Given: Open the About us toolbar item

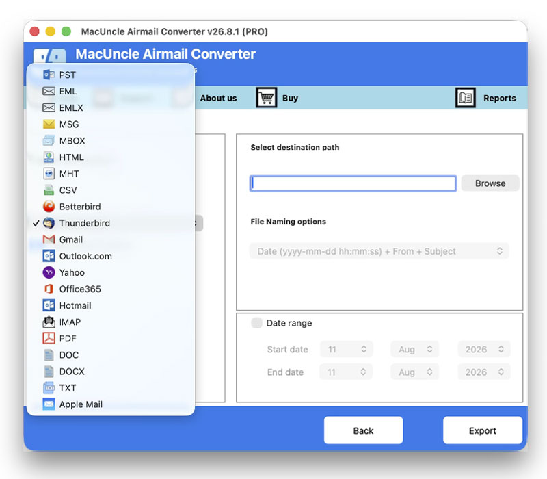Looking at the screenshot, I should tap(218, 98).
